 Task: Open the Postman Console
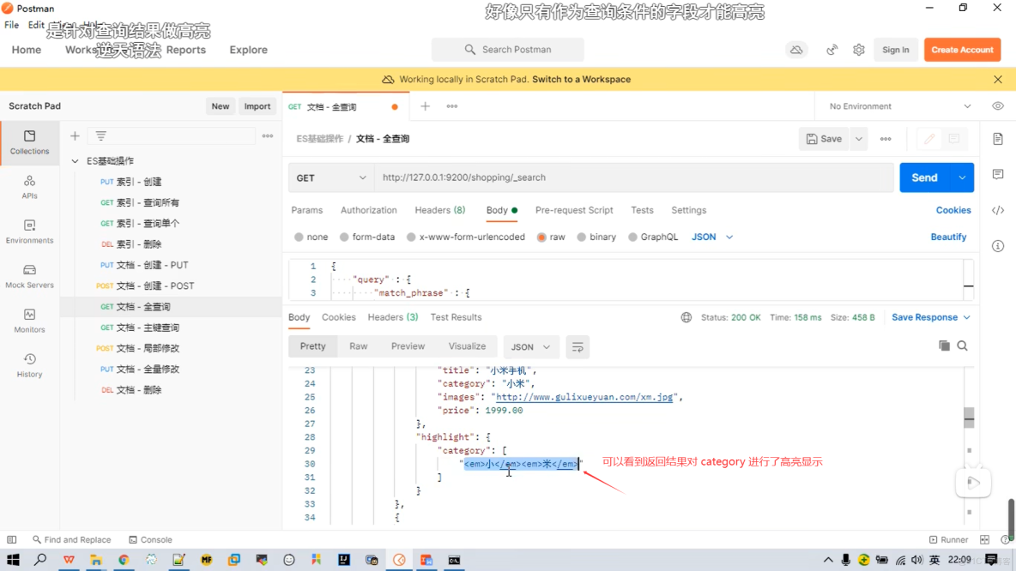[150, 539]
